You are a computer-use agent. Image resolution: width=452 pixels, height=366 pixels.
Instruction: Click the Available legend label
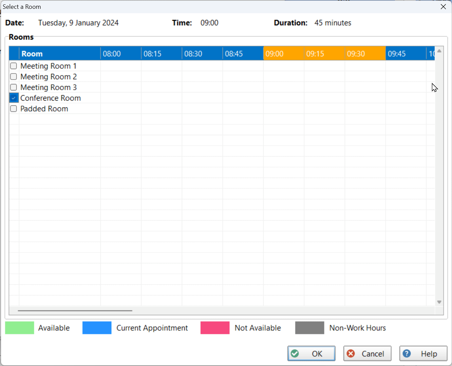point(54,328)
